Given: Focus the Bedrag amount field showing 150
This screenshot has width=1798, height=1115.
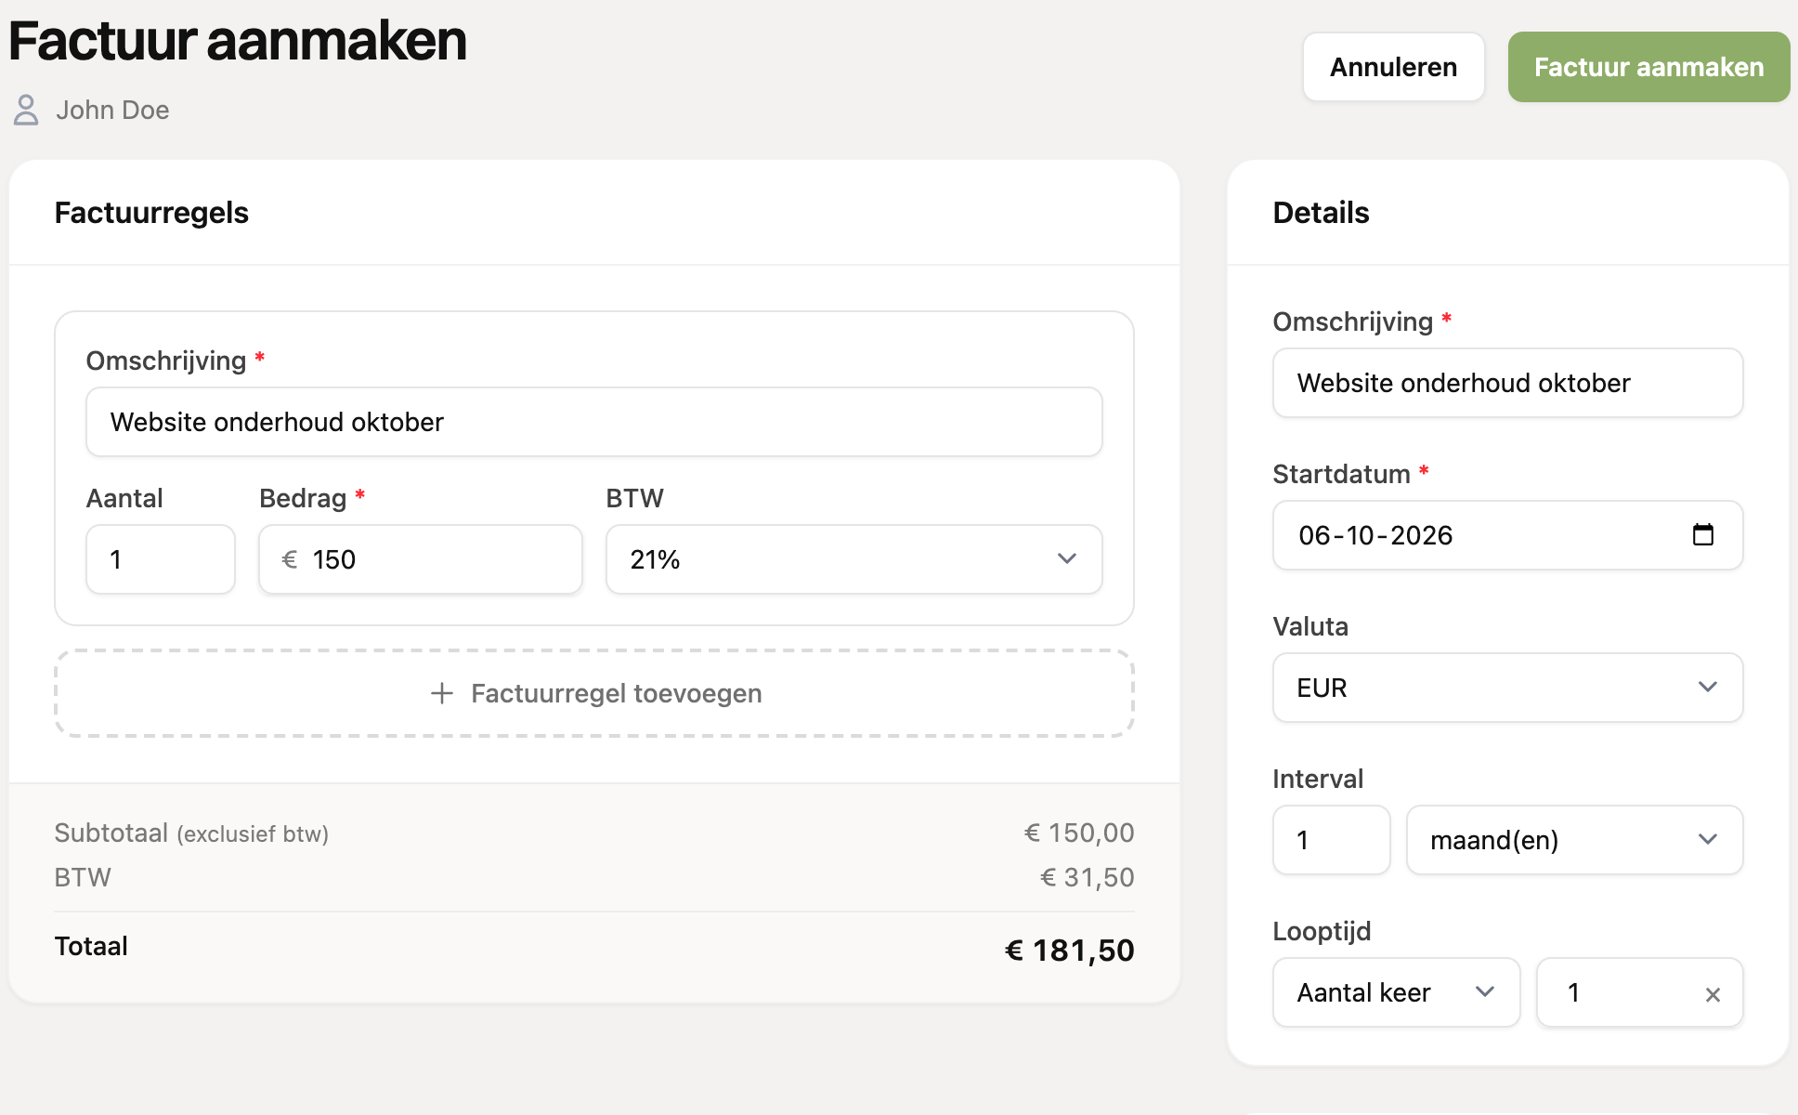Looking at the screenshot, I should pos(421,559).
